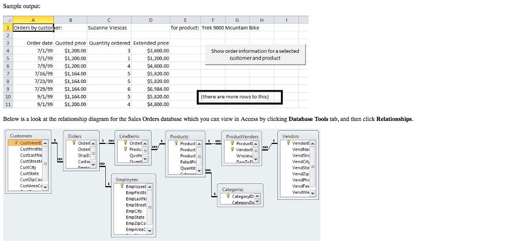Image resolution: width=526 pixels, height=247 pixels.
Task: Click scroll-down arrow in Products table
Action: click(200, 171)
